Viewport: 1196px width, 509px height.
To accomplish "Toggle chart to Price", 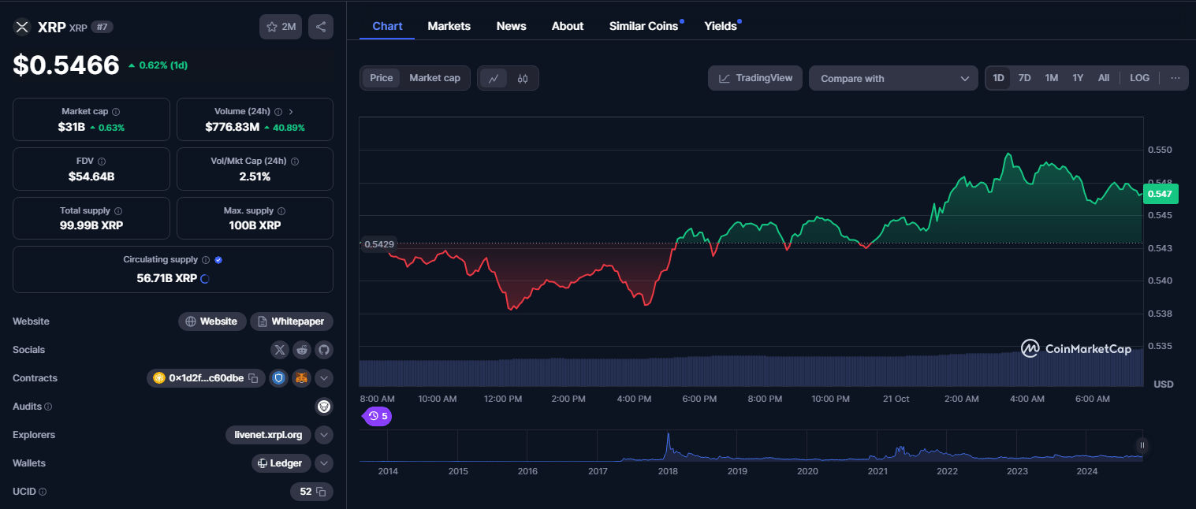I will [382, 78].
